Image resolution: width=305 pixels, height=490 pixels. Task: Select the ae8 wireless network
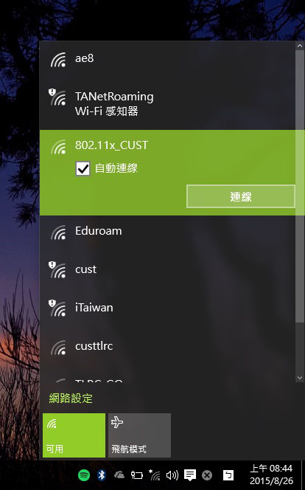tap(167, 59)
